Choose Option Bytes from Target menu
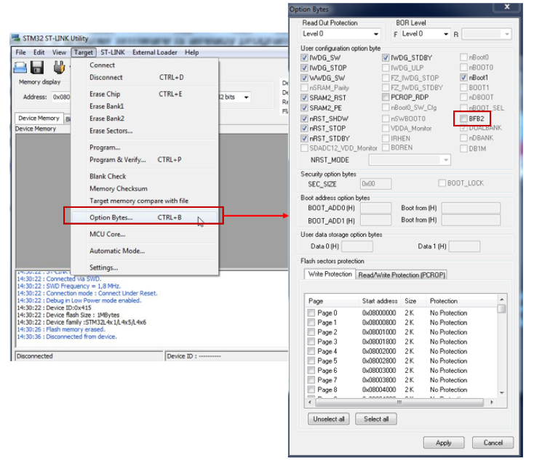Viewport: 534px width, 463px height. (111, 217)
